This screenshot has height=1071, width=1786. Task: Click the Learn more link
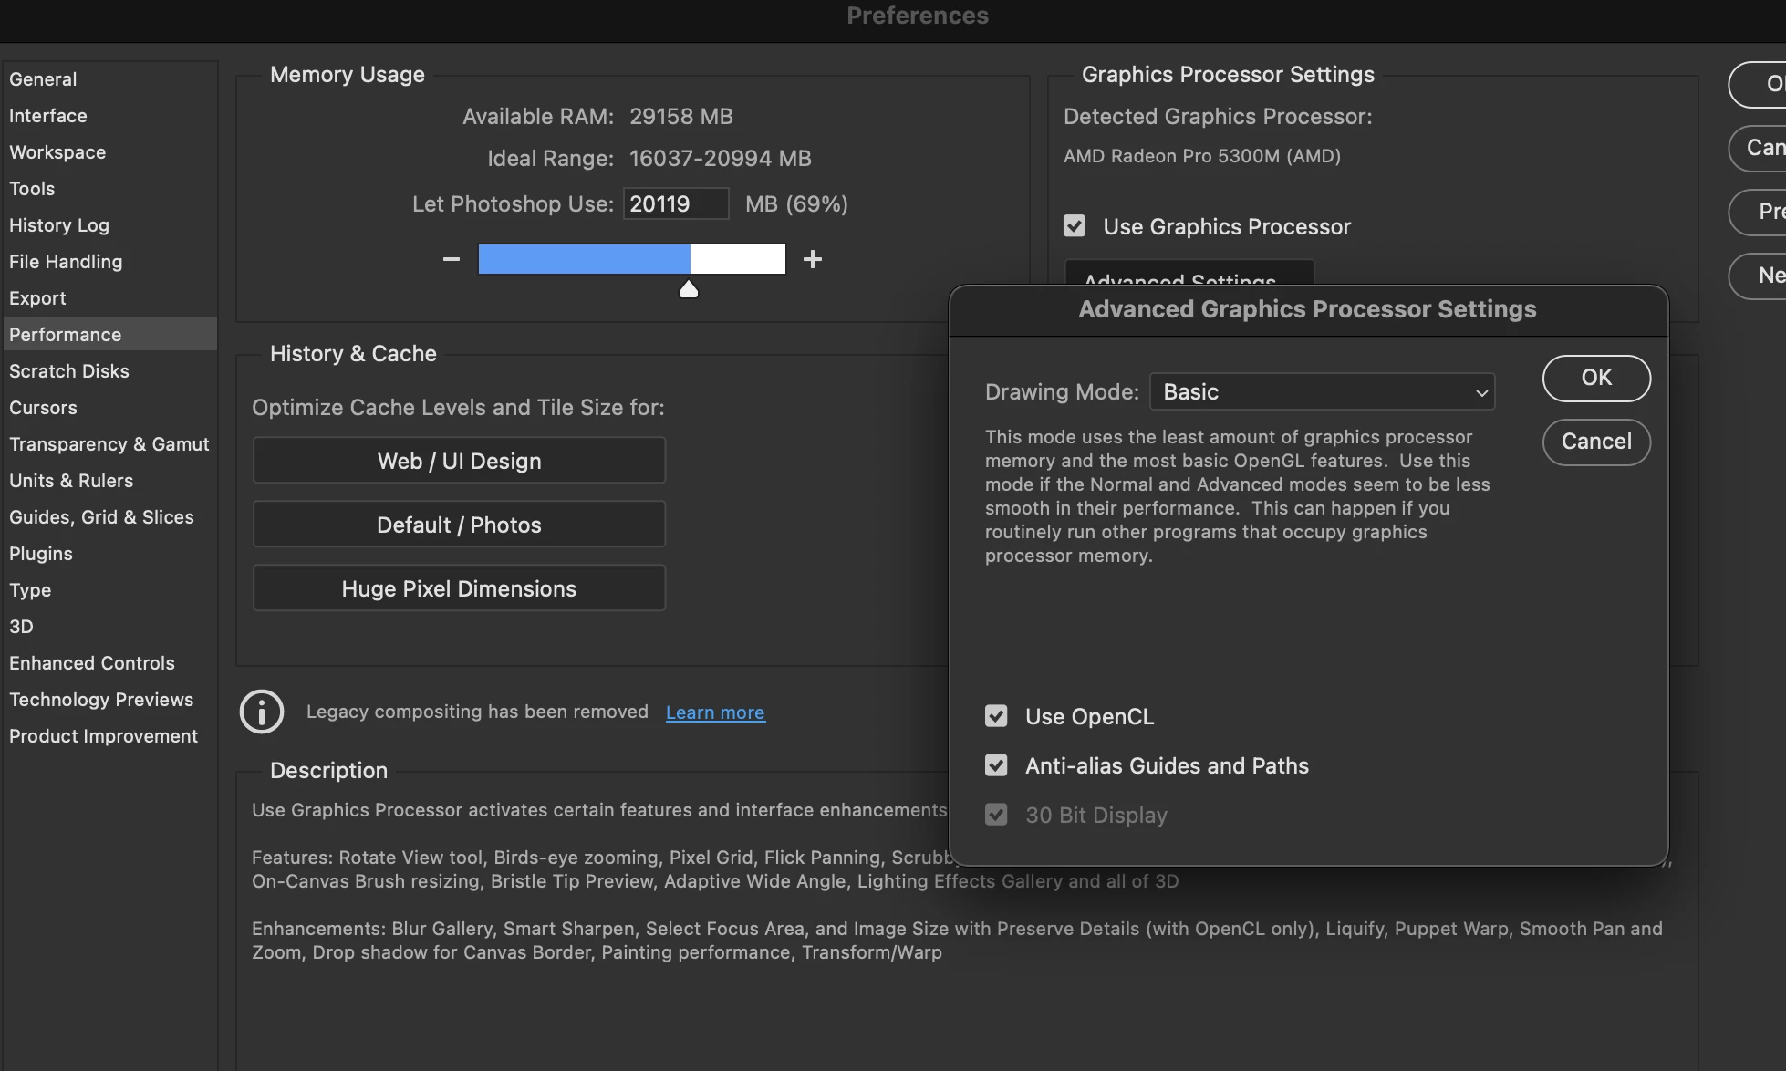(x=715, y=712)
